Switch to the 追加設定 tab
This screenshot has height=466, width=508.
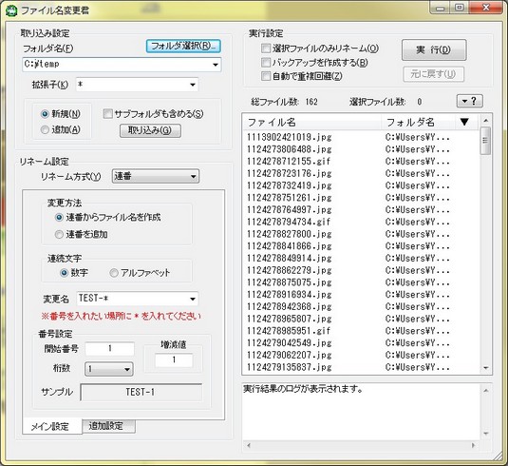pyautogui.click(x=108, y=426)
